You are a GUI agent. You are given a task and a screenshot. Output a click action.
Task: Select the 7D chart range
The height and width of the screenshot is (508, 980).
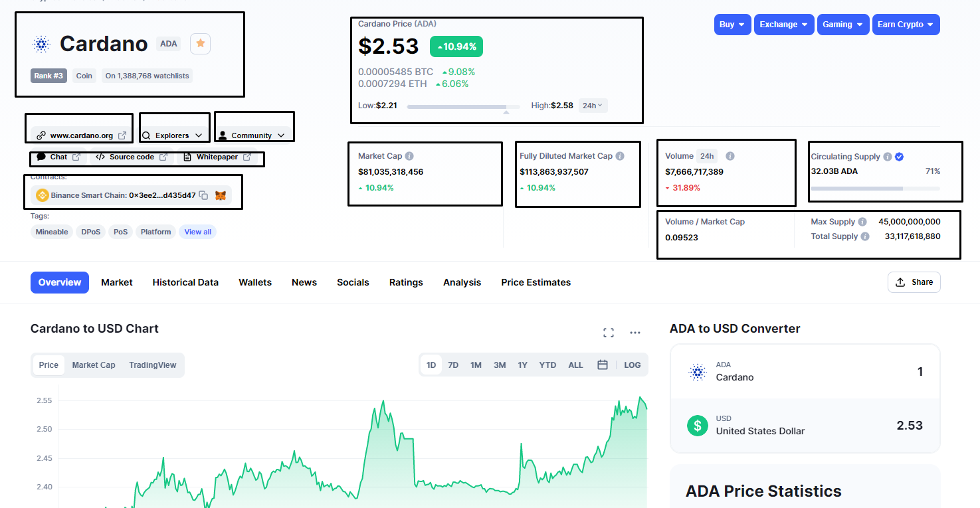point(453,365)
